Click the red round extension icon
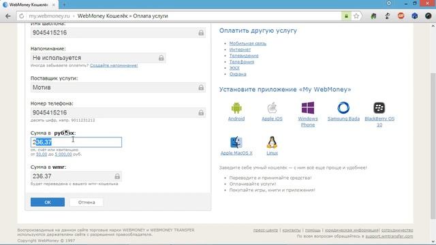Image resolution: width=436 pixels, height=245 pixels. click(401, 16)
